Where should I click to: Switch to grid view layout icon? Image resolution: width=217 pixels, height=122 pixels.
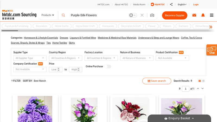coord(200,81)
